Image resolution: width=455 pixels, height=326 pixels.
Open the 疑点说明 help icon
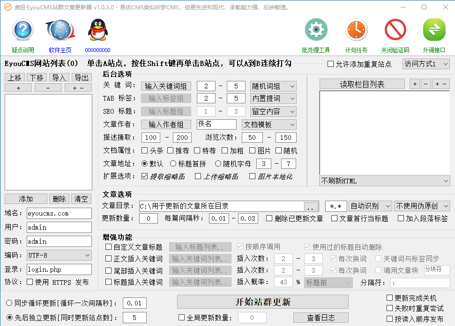pyautogui.click(x=23, y=30)
